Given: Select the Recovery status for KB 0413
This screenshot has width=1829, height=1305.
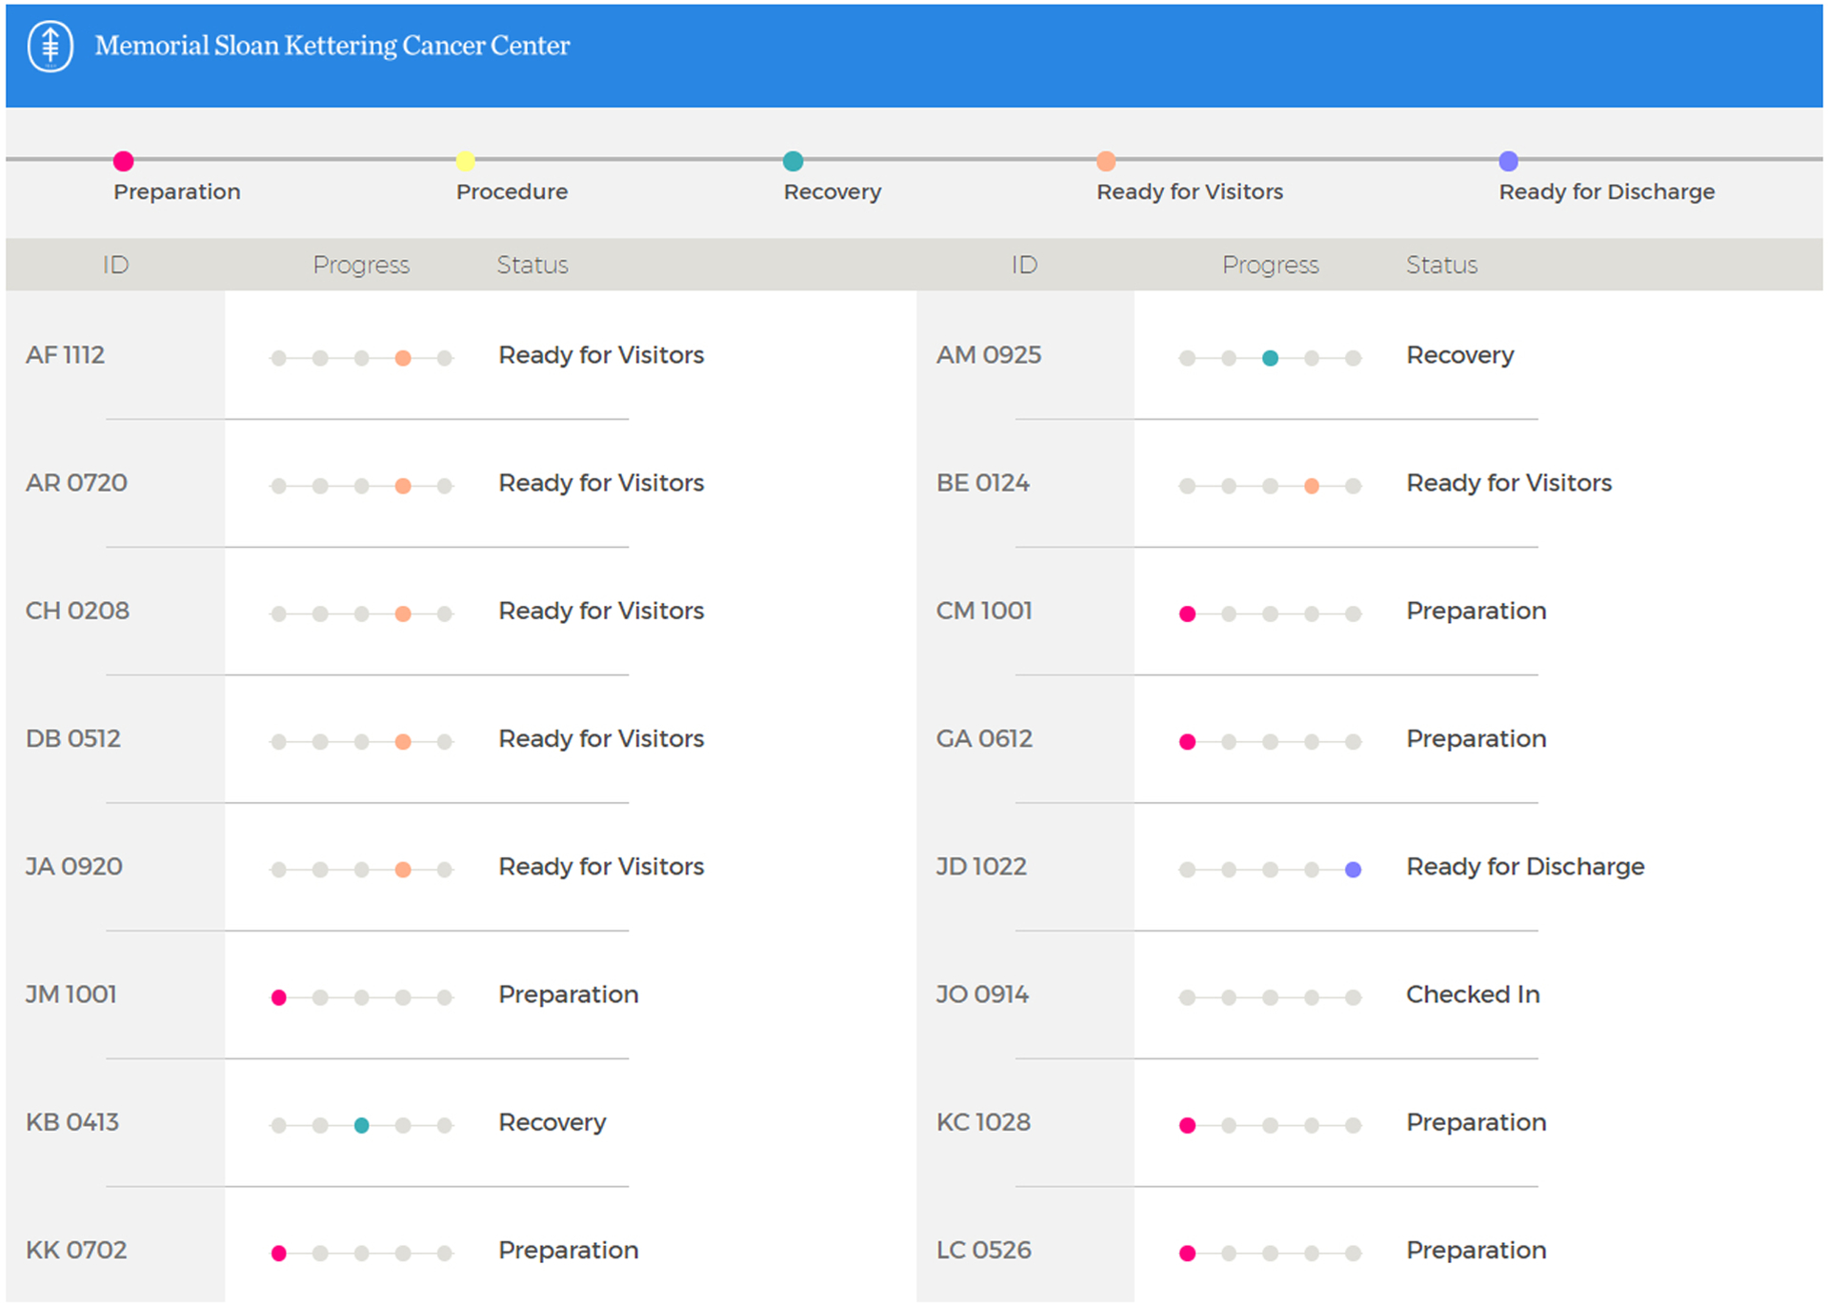Looking at the screenshot, I should (x=553, y=1123).
